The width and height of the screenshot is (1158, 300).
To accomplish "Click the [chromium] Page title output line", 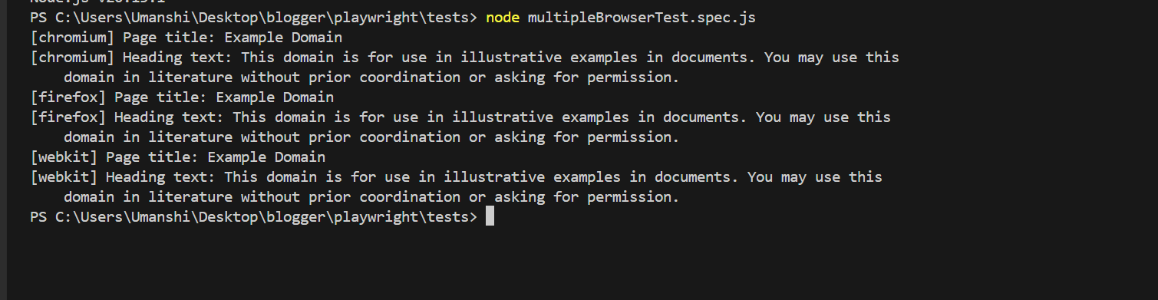I will pos(186,37).
